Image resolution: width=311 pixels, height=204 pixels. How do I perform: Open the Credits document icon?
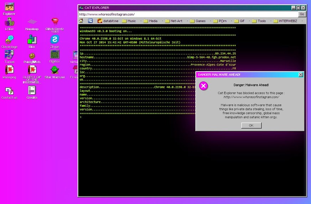(x=32, y=92)
